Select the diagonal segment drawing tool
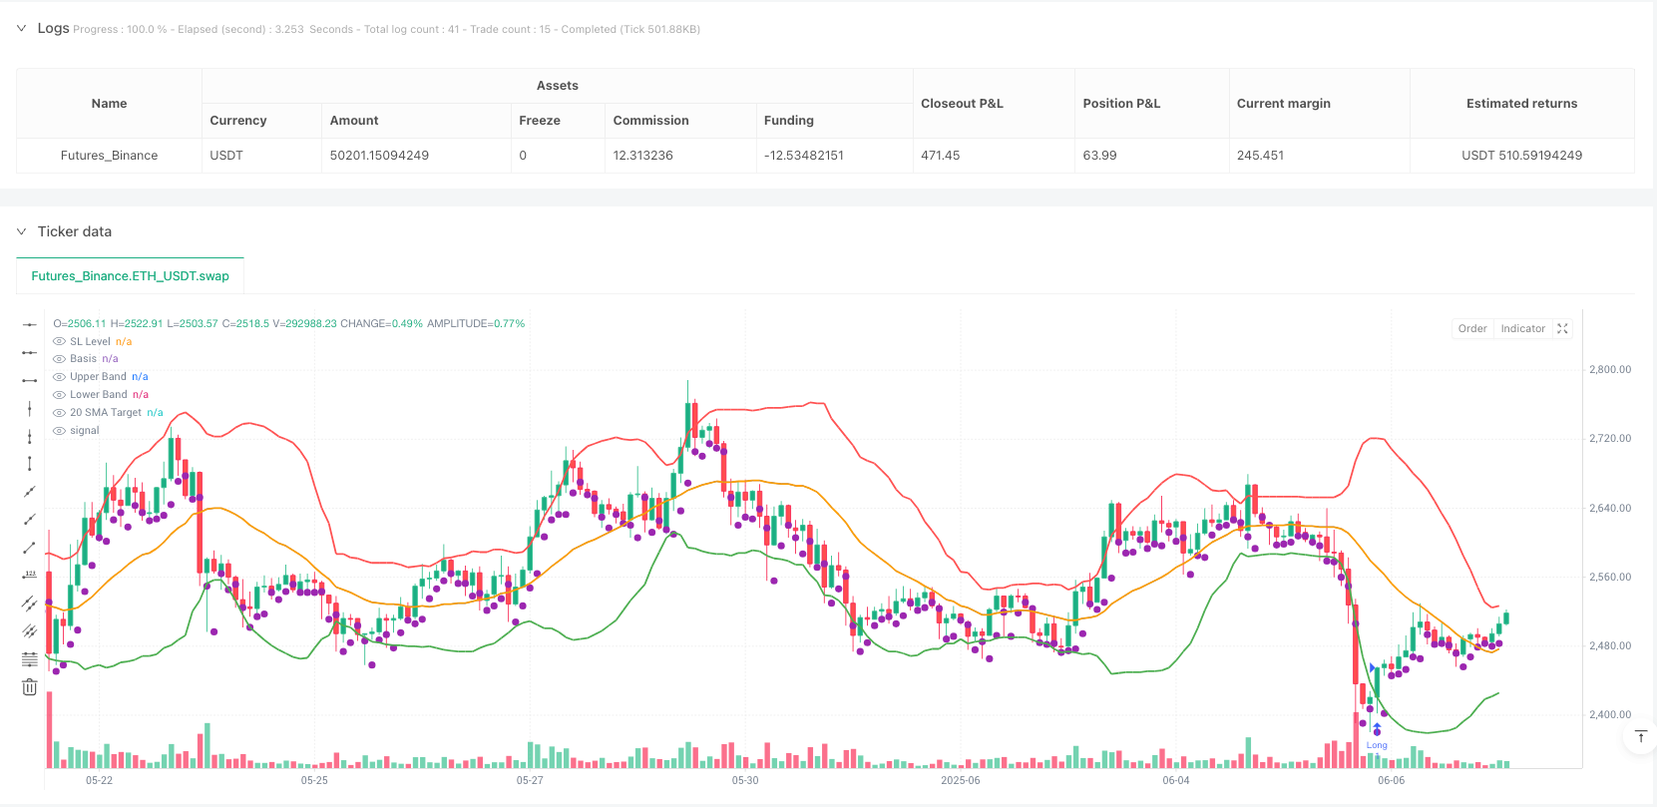 coord(30,547)
